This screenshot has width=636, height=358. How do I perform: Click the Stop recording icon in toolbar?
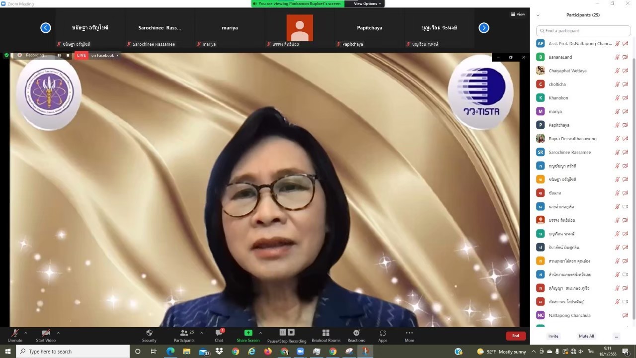pos(291,332)
